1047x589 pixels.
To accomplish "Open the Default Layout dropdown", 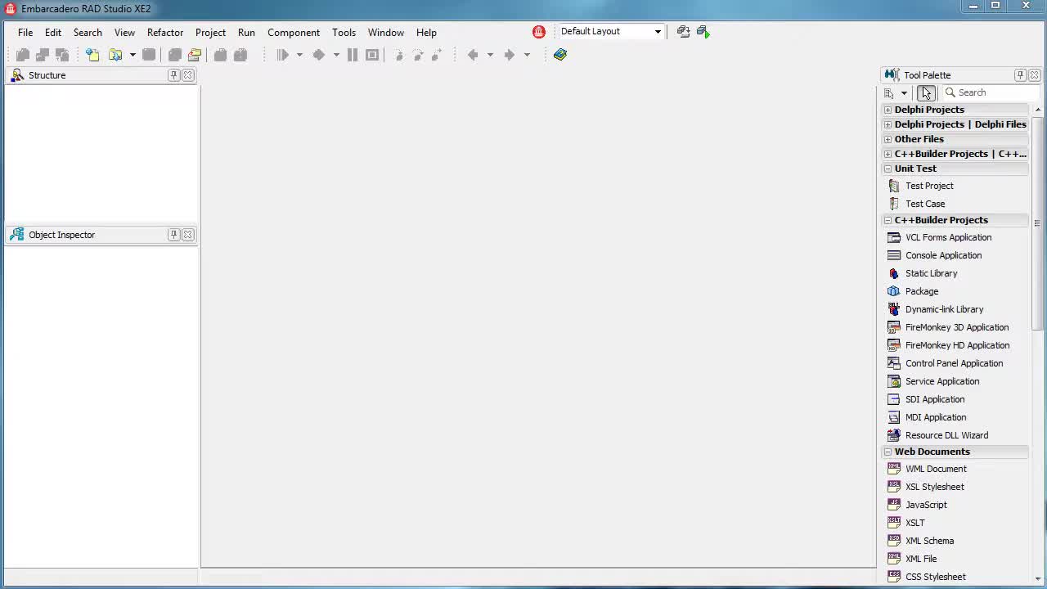I will coord(658,32).
